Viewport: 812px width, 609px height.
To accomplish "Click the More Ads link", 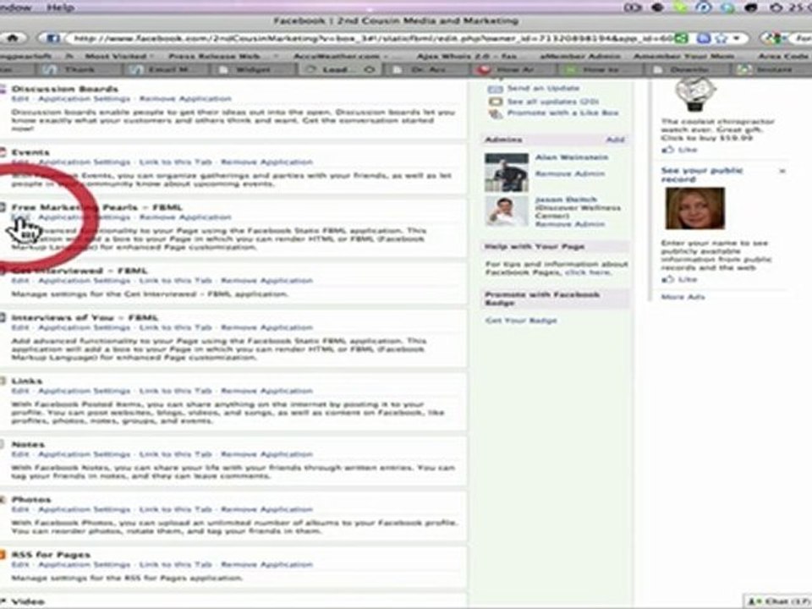I will click(683, 297).
